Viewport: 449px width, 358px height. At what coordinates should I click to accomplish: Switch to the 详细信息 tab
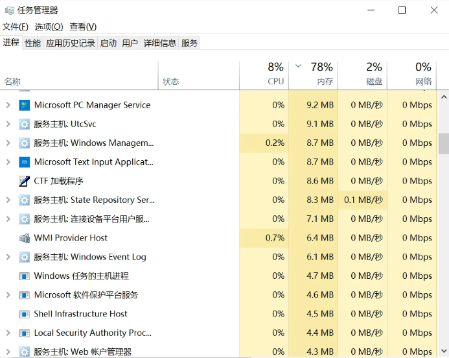pyautogui.click(x=159, y=43)
